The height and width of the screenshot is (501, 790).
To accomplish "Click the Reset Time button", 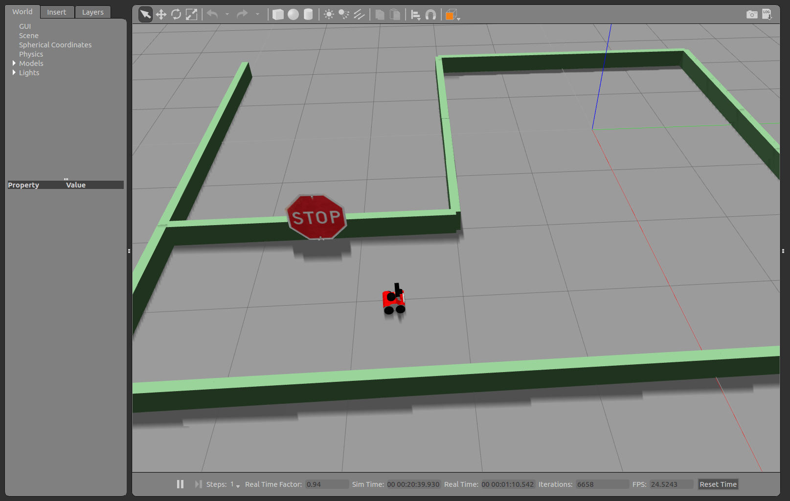I will point(718,484).
